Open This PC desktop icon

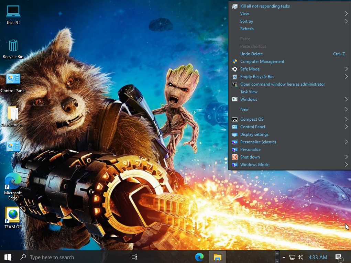(13, 15)
